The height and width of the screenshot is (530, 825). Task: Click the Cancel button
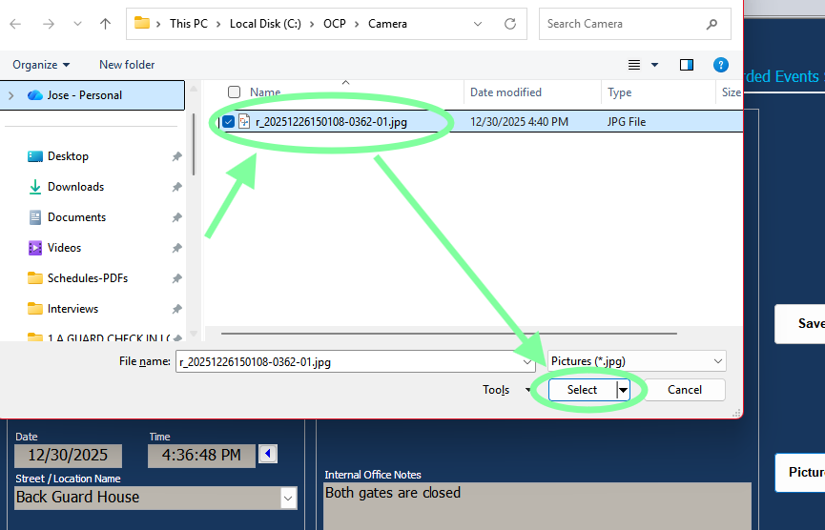(x=685, y=390)
